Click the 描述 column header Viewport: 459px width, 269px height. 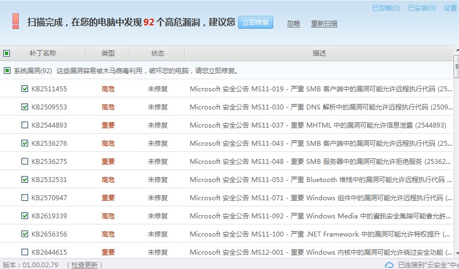319,53
